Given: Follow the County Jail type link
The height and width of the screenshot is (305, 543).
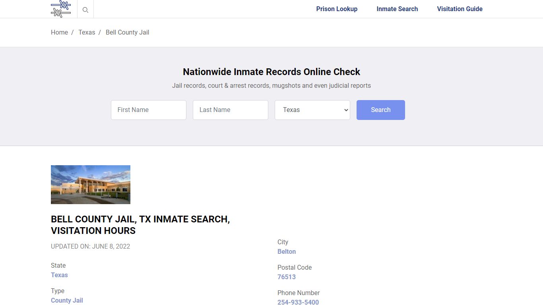Looking at the screenshot, I should [x=67, y=300].
